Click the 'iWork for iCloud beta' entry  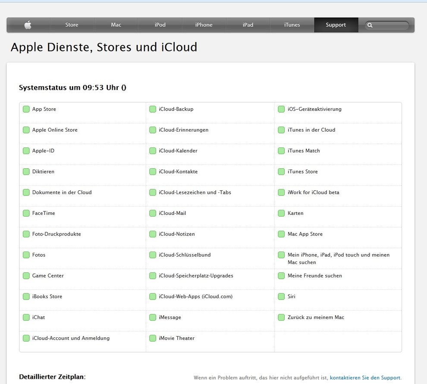(x=314, y=192)
